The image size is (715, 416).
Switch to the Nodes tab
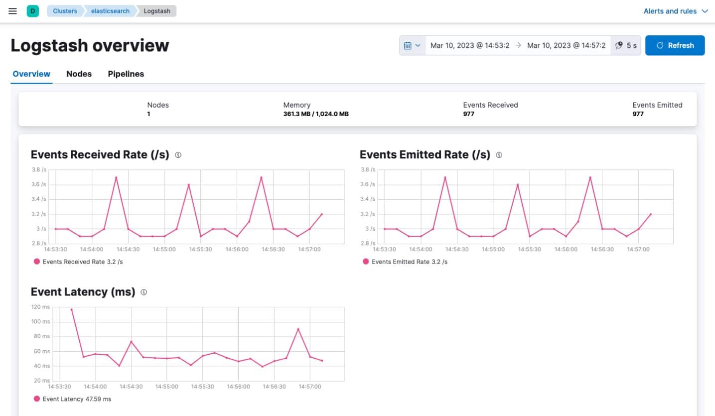coord(79,74)
